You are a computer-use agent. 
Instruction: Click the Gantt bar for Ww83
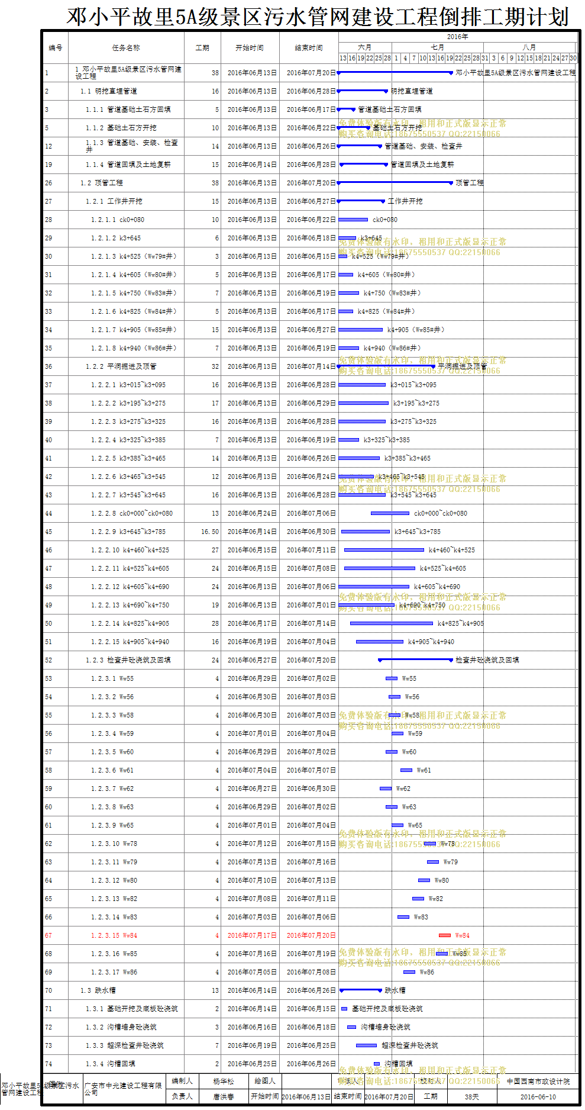403,917
